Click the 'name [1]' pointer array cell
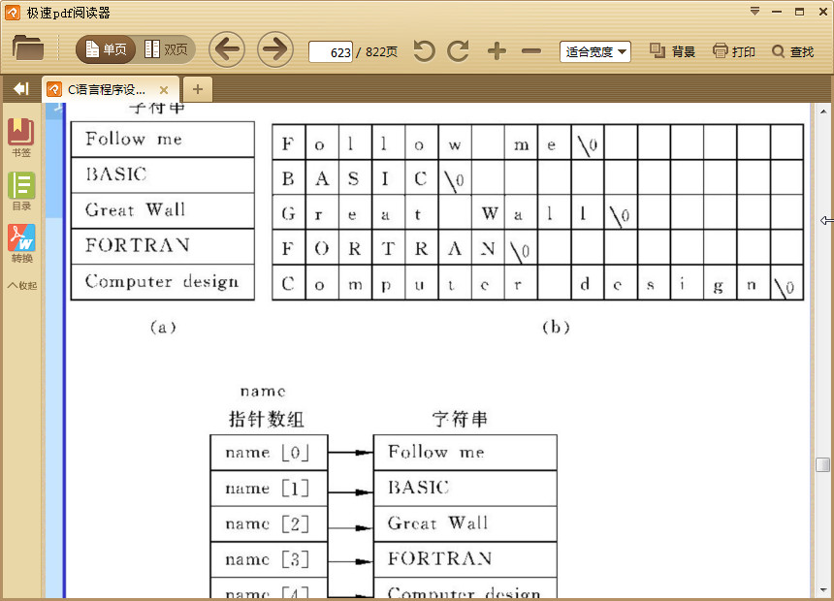The height and width of the screenshot is (601, 834). click(269, 489)
